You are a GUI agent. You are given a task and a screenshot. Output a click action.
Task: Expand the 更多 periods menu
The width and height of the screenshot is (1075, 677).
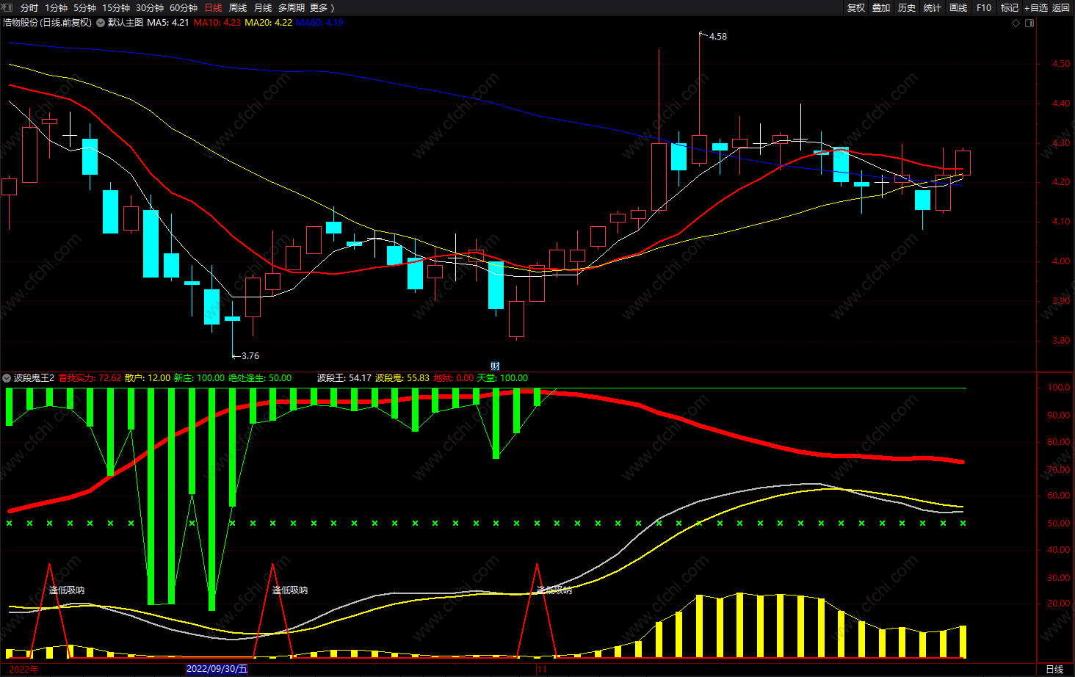point(322,7)
